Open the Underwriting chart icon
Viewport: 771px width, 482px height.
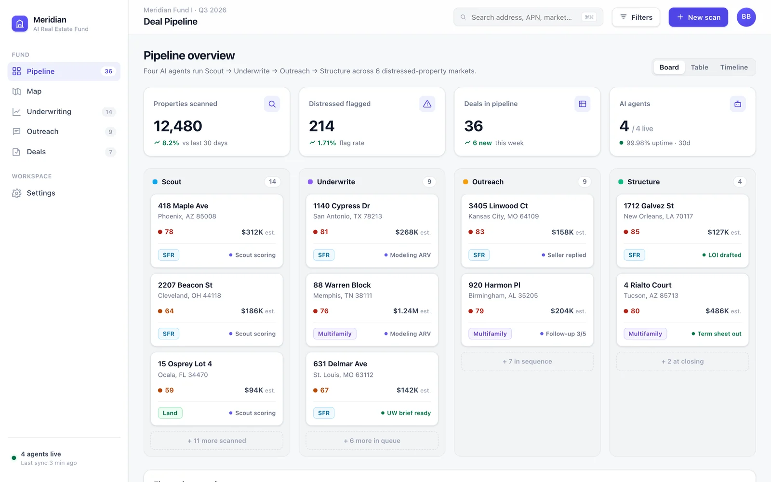click(16, 112)
